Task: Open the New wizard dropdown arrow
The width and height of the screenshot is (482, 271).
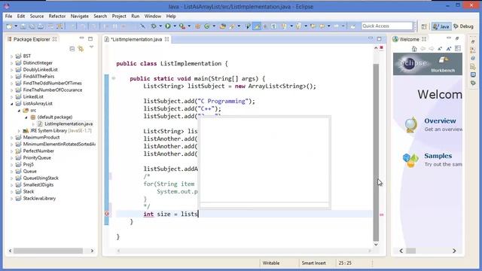Action: (x=16, y=26)
